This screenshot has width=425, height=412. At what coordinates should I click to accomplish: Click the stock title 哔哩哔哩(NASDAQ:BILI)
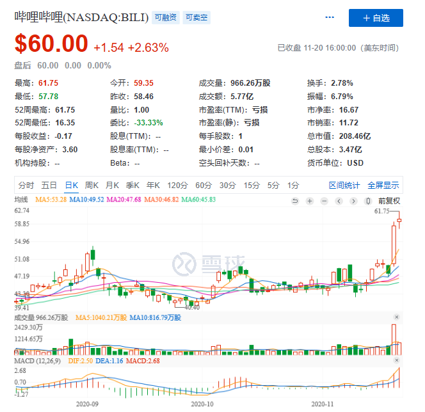pyautogui.click(x=81, y=17)
